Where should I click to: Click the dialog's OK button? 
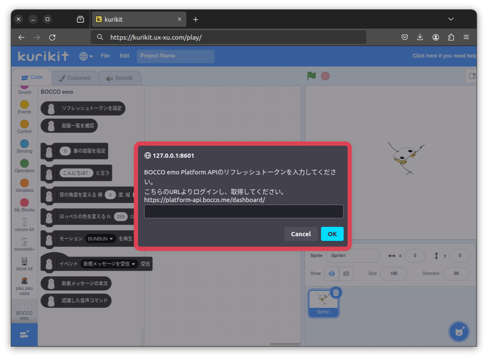(332, 234)
